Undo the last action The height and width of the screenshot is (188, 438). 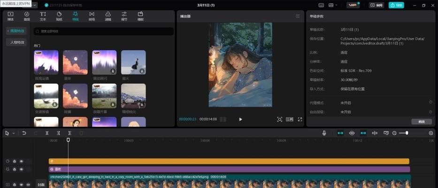24,133
